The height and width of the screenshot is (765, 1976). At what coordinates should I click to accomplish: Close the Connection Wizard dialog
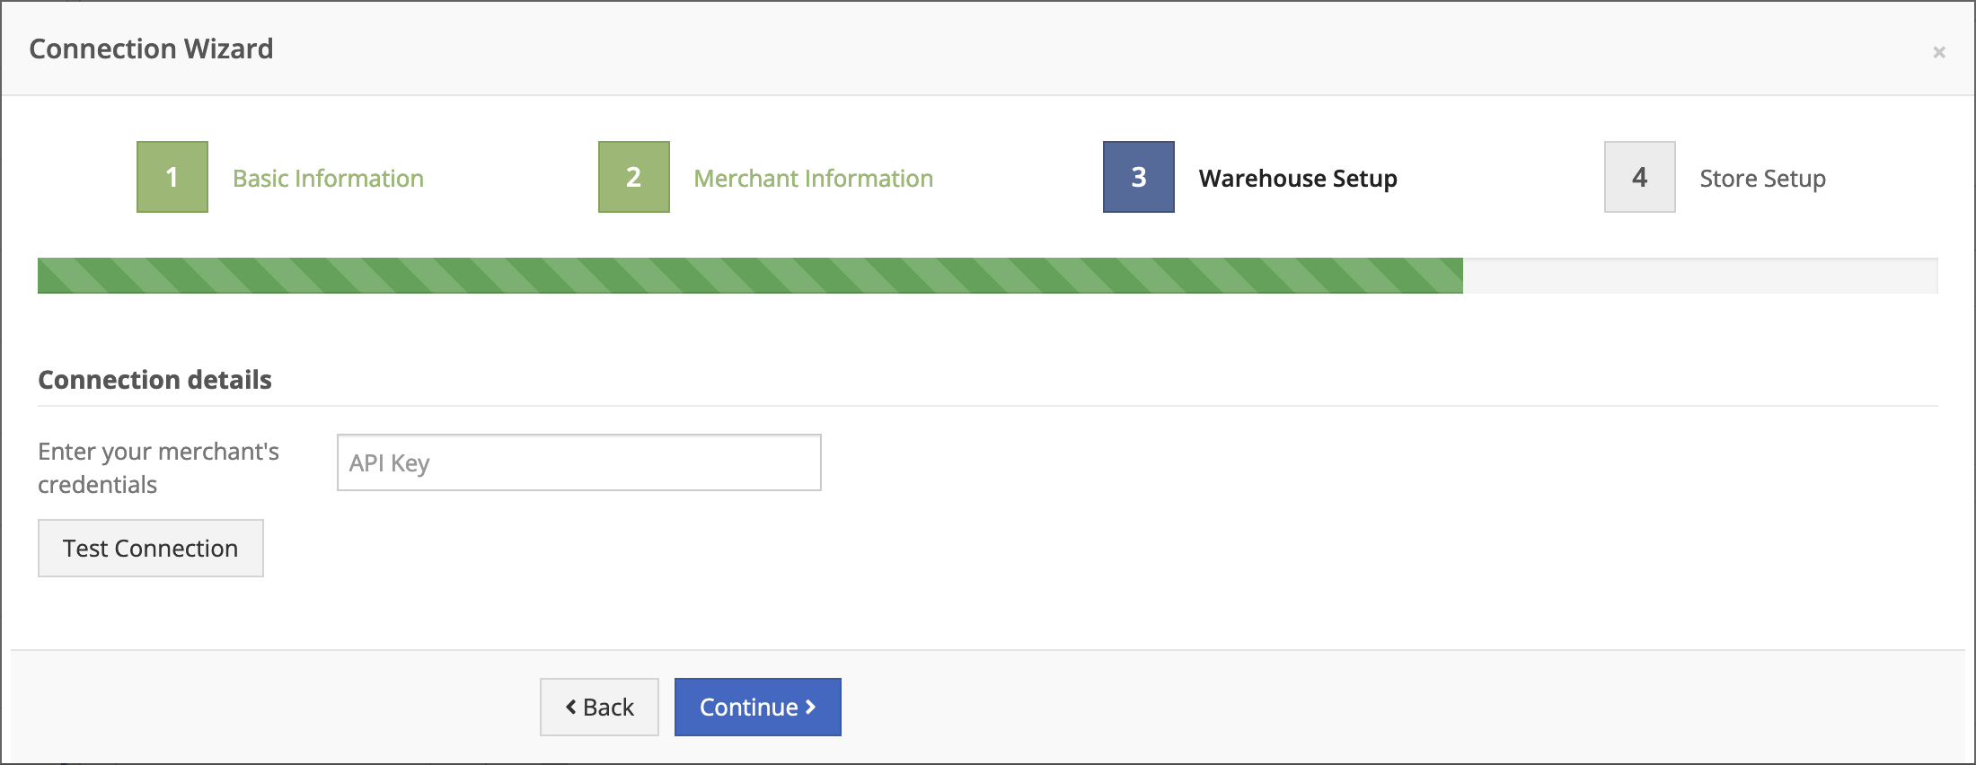[1939, 52]
